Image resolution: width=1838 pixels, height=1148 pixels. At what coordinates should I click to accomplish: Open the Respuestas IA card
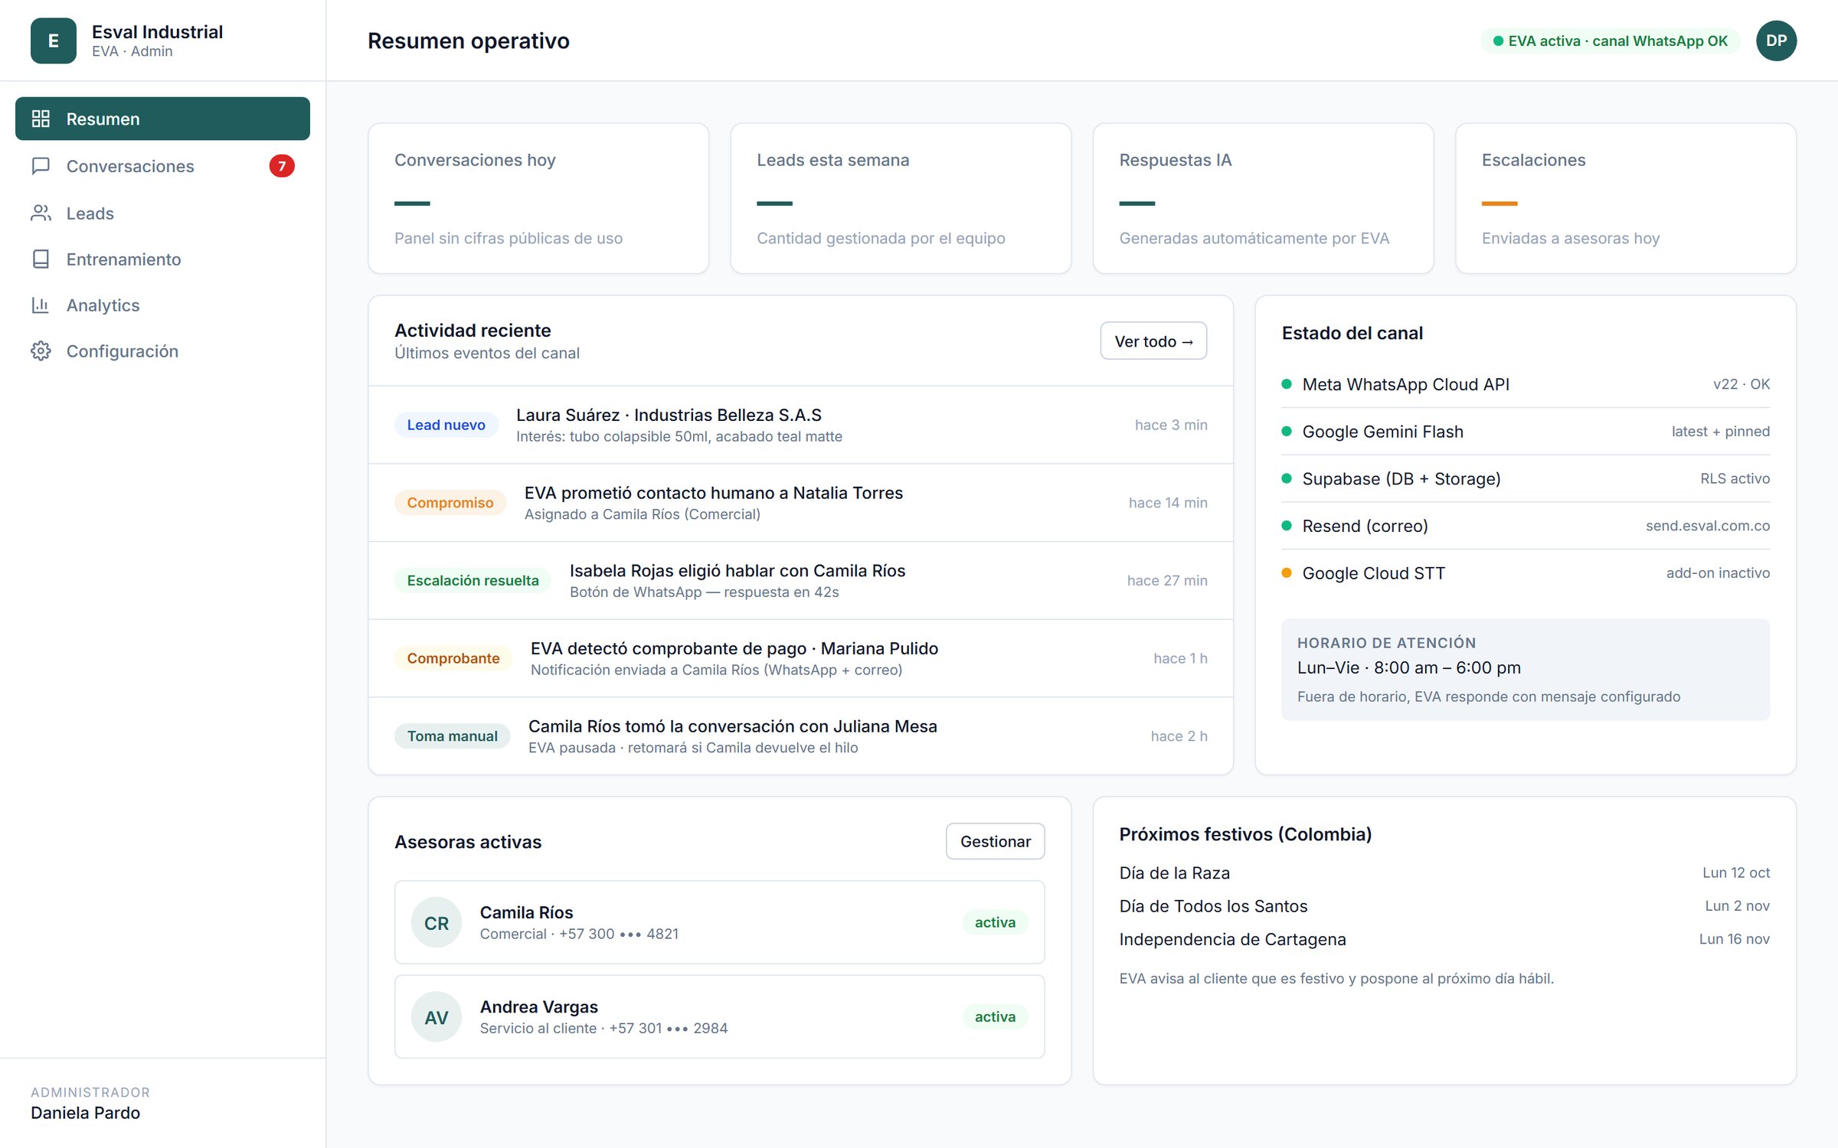(x=1263, y=198)
